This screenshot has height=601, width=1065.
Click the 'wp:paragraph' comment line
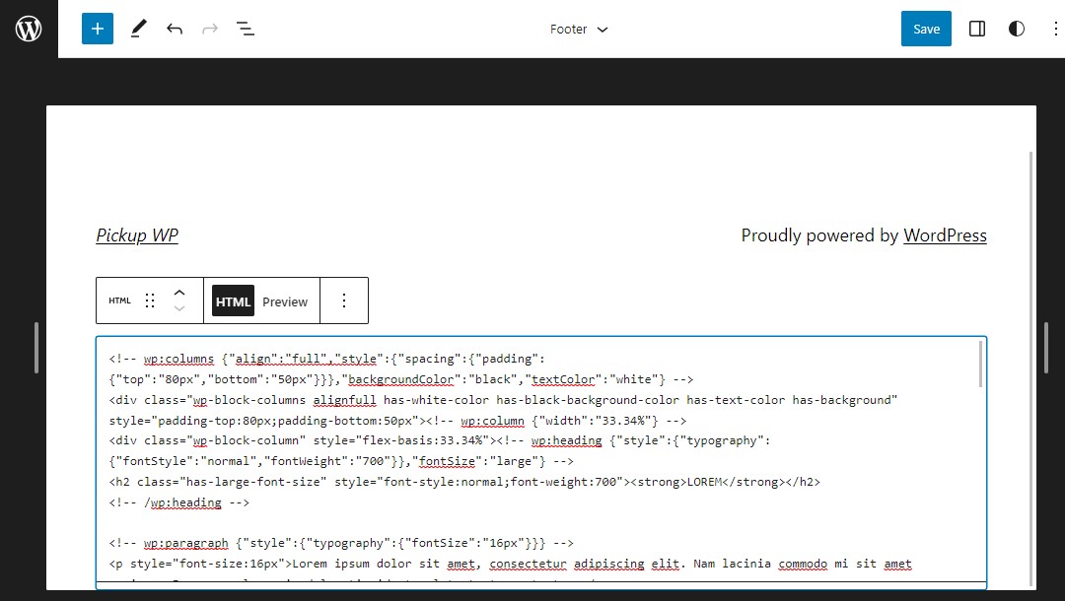pos(341,543)
